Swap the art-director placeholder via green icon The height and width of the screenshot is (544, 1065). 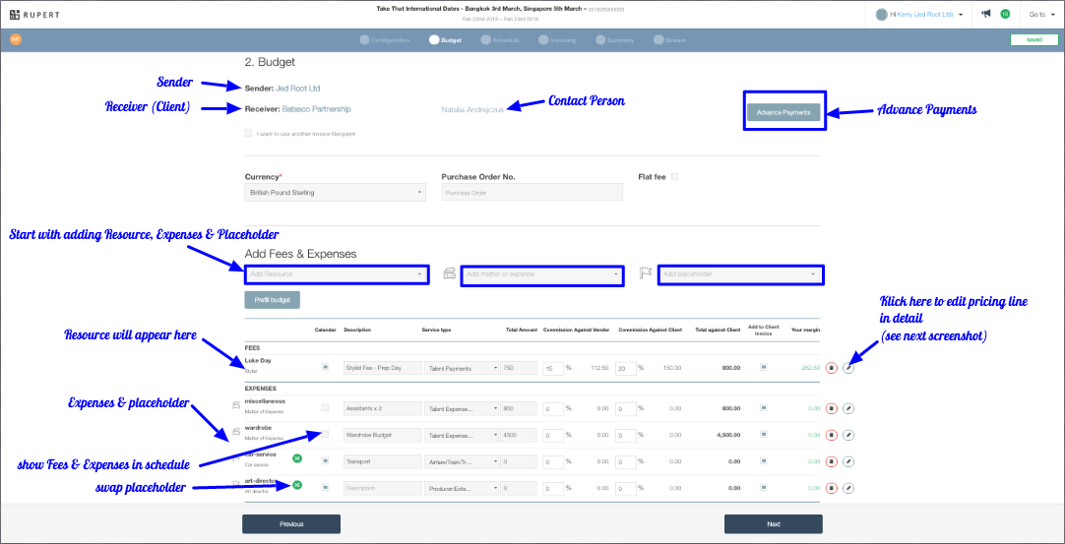[x=297, y=485]
